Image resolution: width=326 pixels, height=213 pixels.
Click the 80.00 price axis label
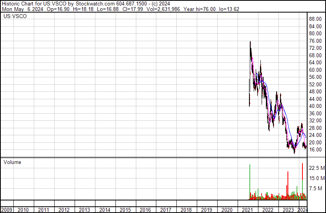(x=315, y=33)
